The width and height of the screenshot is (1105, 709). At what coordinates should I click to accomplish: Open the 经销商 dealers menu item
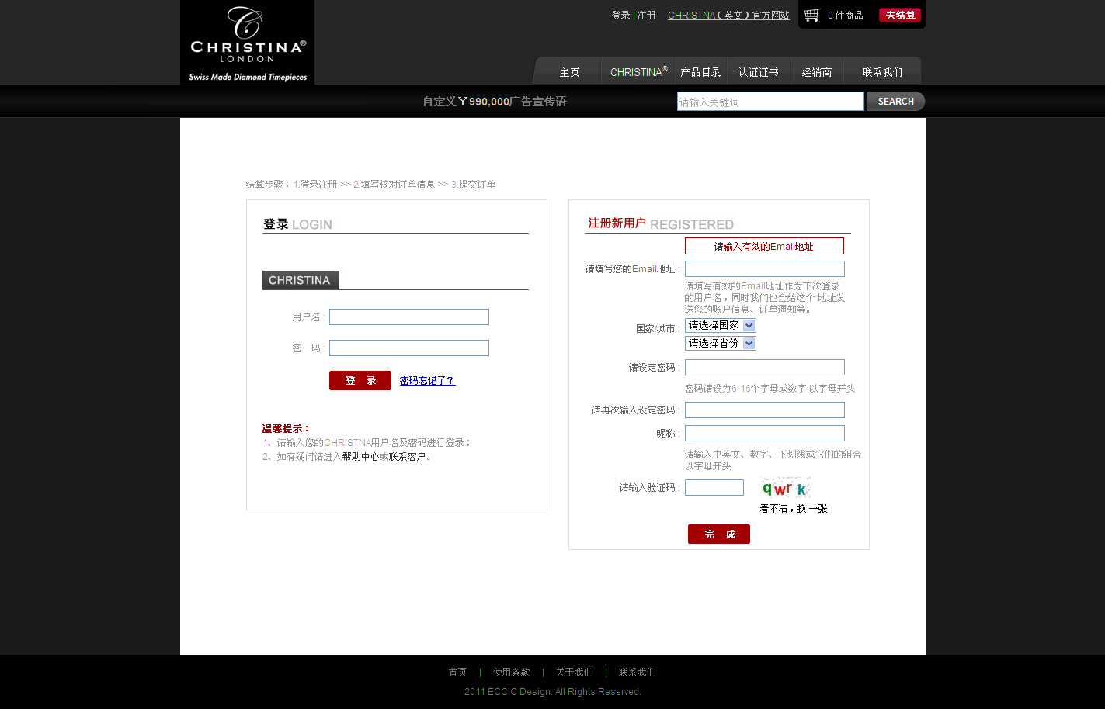[x=817, y=72]
